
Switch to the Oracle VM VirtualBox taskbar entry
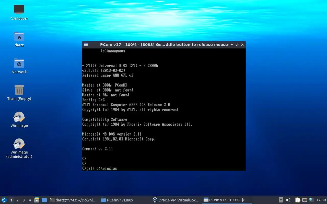[x=176, y=200]
